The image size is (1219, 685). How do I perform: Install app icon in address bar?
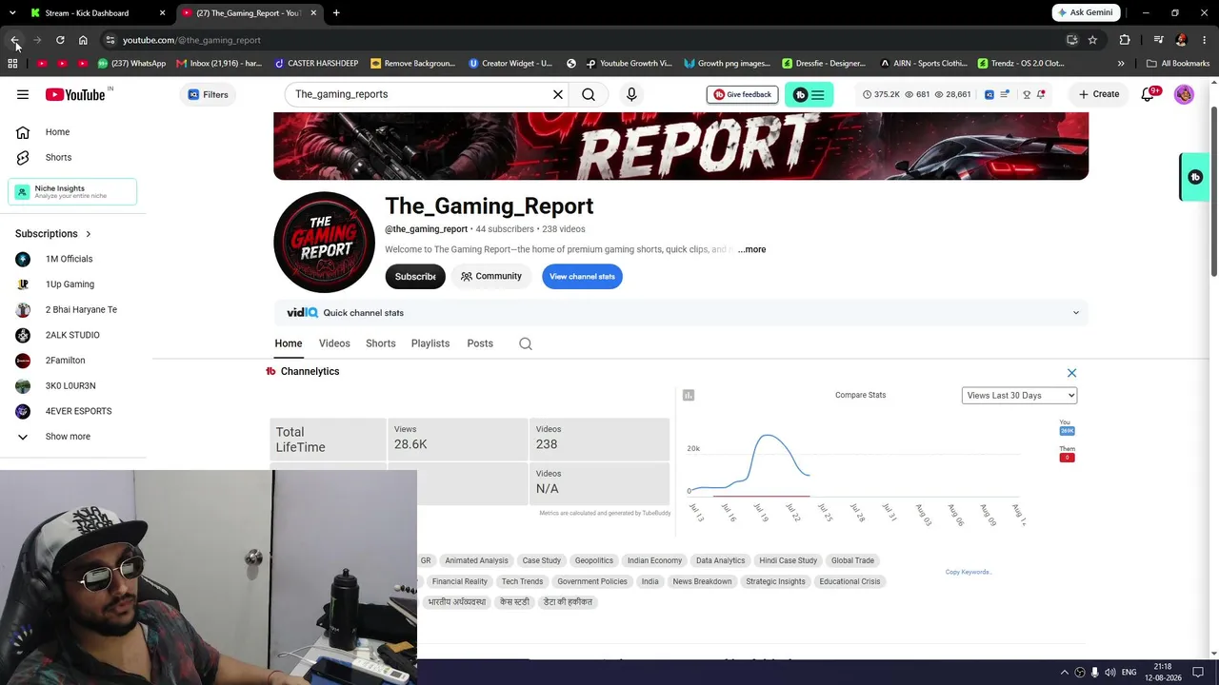coord(1071,40)
